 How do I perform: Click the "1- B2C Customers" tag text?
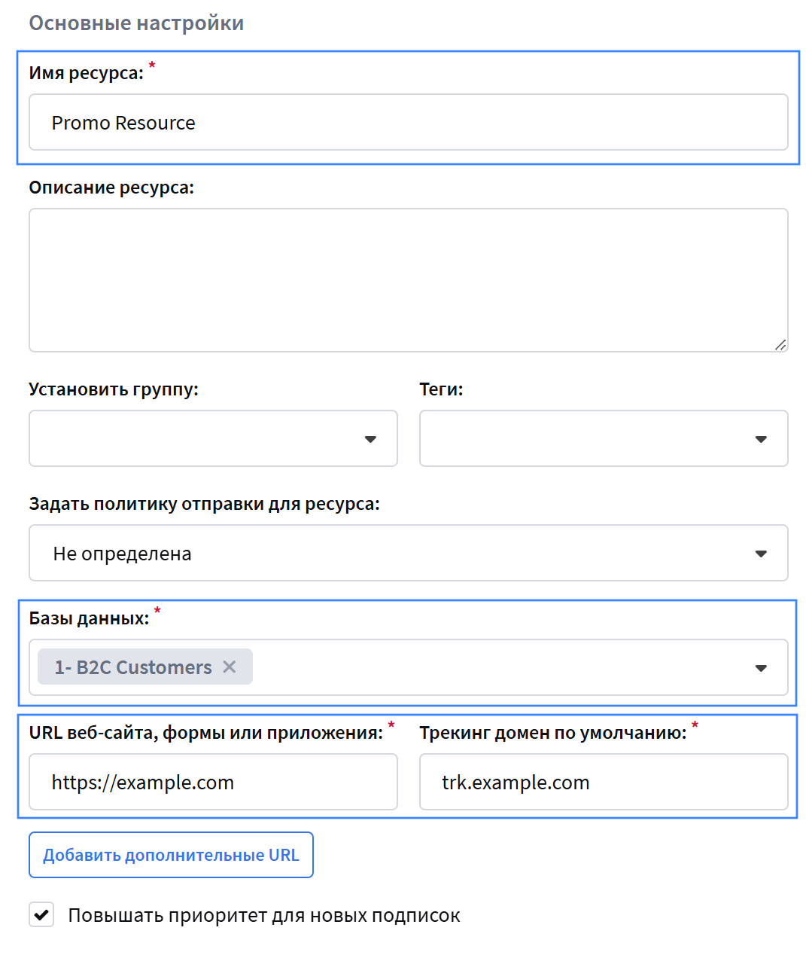pos(132,667)
